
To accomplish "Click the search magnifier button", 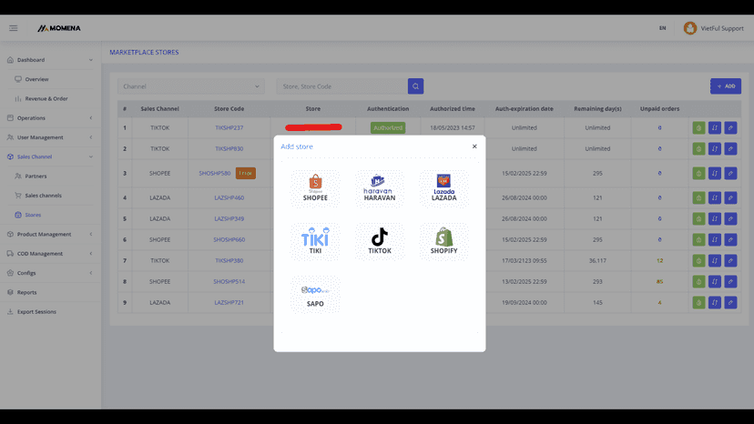I will pos(415,86).
